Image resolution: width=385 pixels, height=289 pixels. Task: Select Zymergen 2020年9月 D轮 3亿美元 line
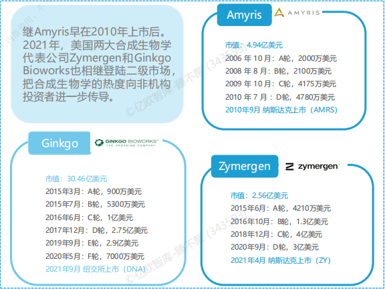tap(275, 247)
